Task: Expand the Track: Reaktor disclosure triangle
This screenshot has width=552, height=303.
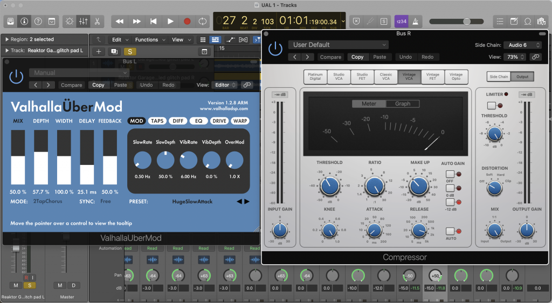Action: click(6, 50)
